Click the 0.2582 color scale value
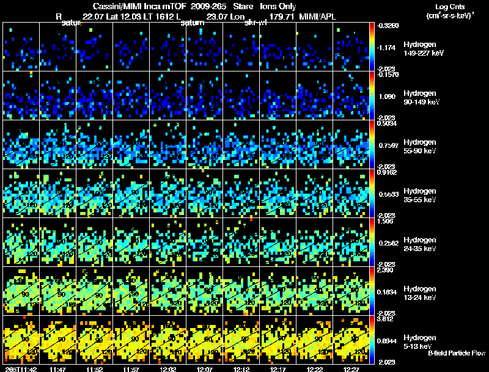The width and height of the screenshot is (489, 372). (389, 243)
